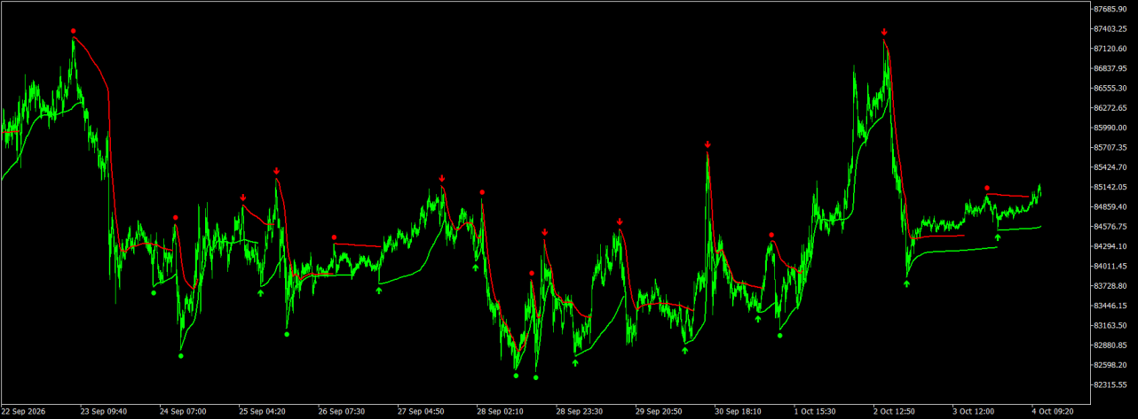Select the 26 Sep 07:30 time label

click(342, 411)
